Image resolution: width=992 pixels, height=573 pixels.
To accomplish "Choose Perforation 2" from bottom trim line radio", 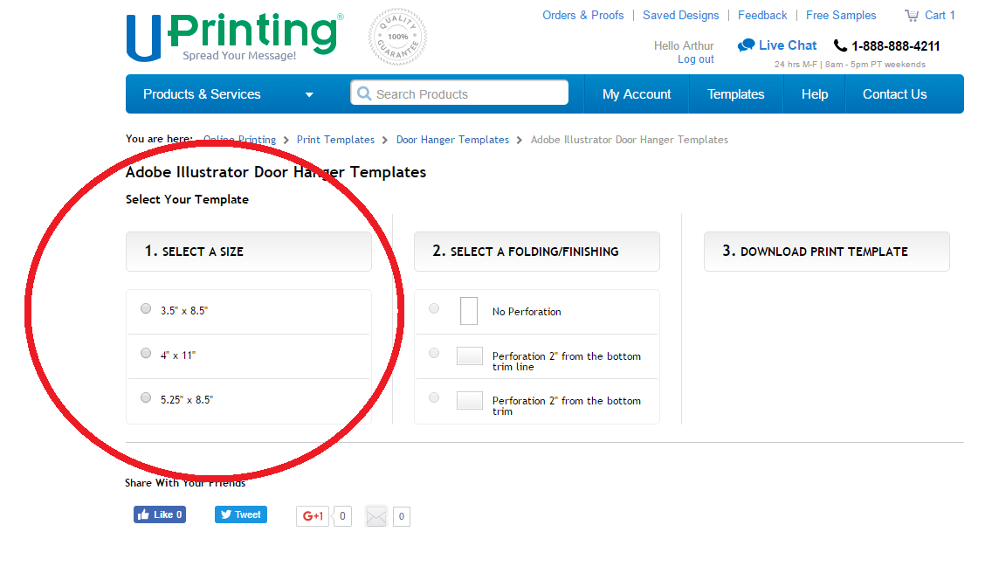I will click(434, 353).
